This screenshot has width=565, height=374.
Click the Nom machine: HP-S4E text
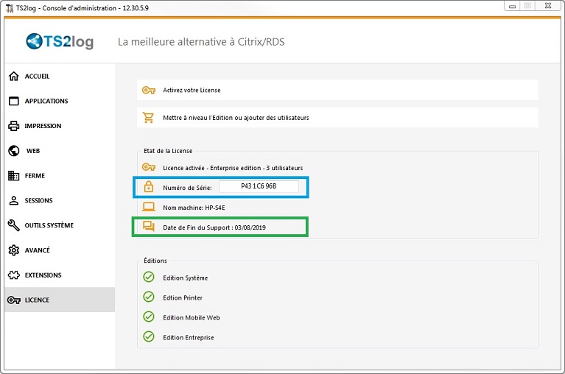tap(194, 208)
